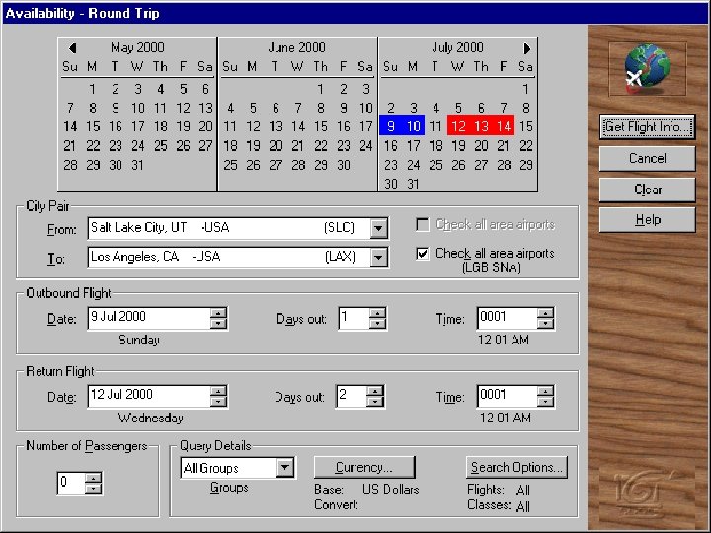The height and width of the screenshot is (533, 711).
Task: Select July 13 highlighted in red
Action: point(481,126)
